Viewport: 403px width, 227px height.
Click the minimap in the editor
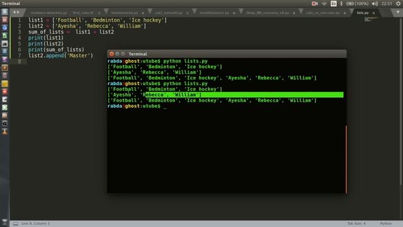(372, 20)
